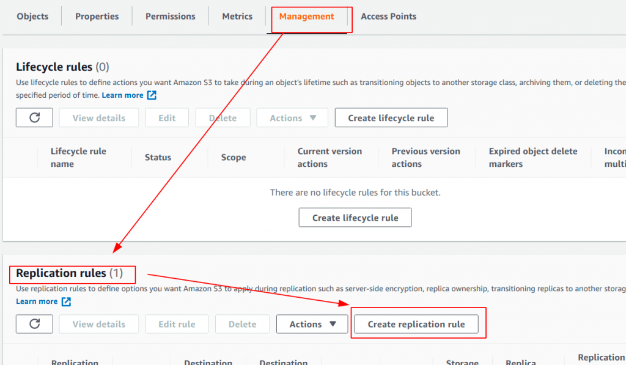Switch to the Objects tab
The height and width of the screenshot is (365, 626).
click(32, 17)
